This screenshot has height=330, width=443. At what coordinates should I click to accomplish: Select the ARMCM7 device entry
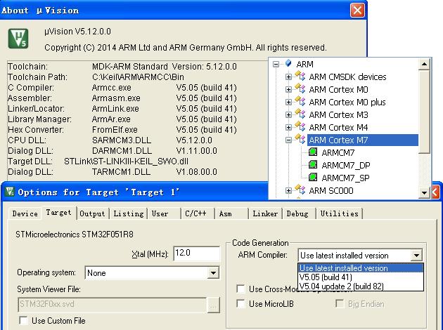tap(338, 153)
